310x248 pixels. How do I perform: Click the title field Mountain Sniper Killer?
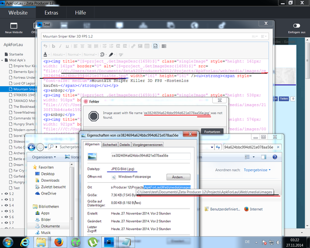click(x=155, y=36)
